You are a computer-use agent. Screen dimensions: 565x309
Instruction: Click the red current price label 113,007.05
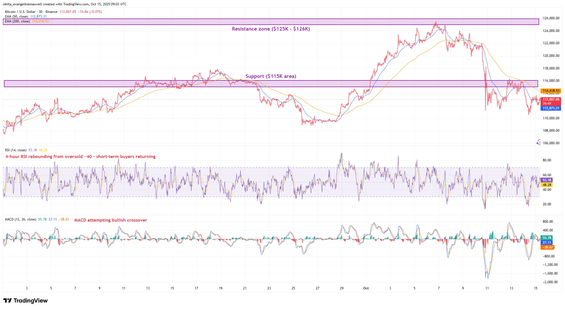(x=550, y=99)
